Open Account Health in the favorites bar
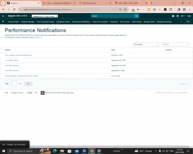Screen dimensions: 193x154 (x=13, y=22)
